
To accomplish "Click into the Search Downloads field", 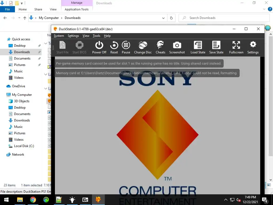I will click(224, 18).
